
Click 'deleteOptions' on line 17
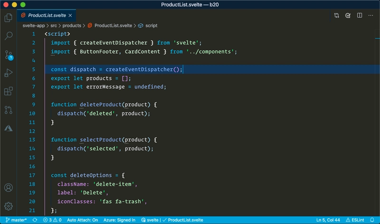pos(91,175)
